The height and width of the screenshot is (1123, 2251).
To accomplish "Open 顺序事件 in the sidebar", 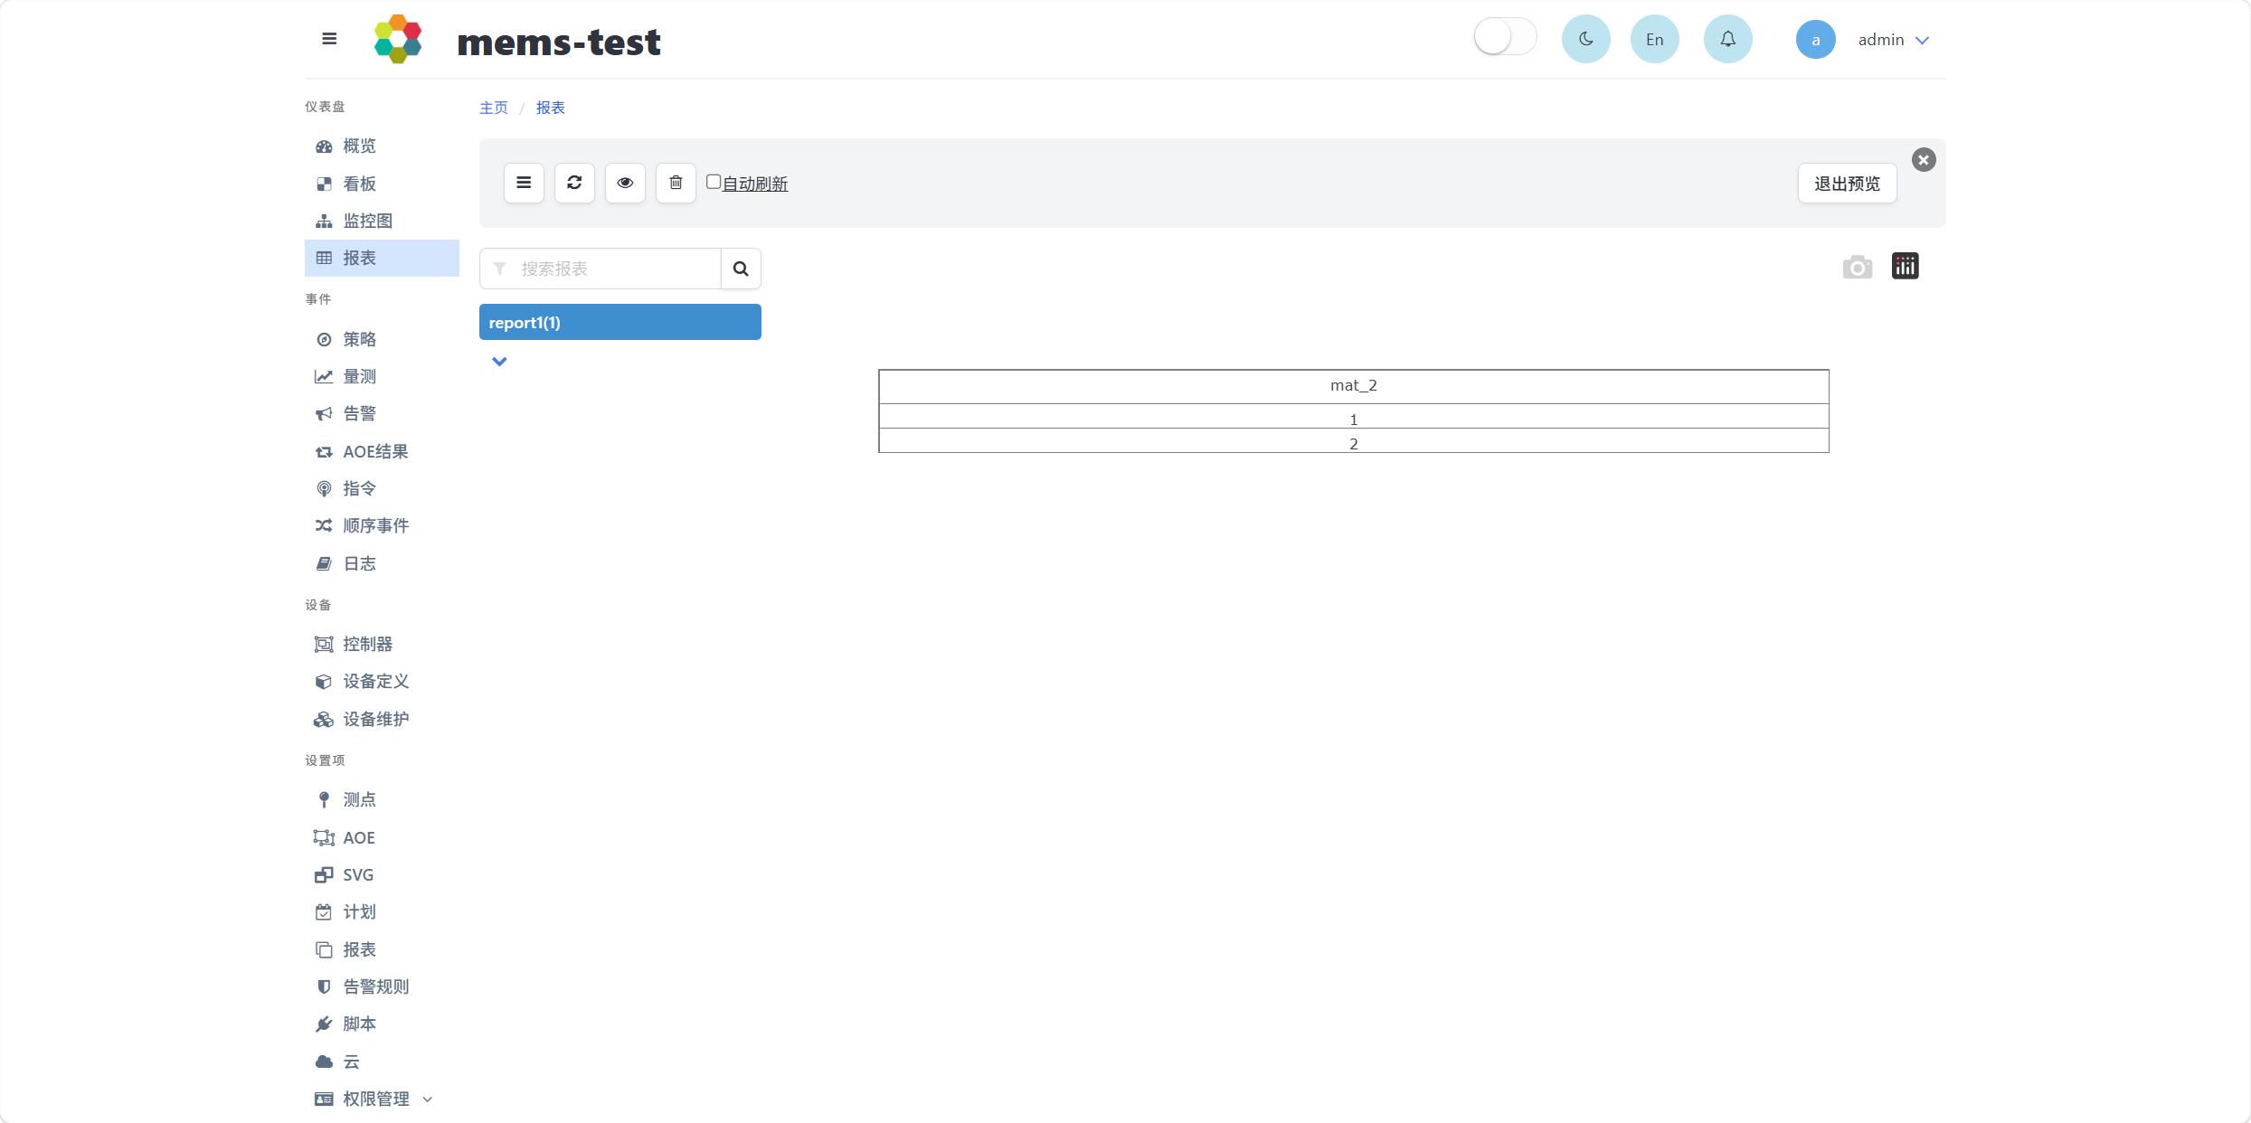I will click(382, 525).
